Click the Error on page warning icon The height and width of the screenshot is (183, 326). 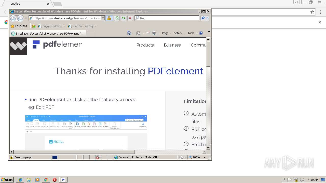tap(11, 157)
